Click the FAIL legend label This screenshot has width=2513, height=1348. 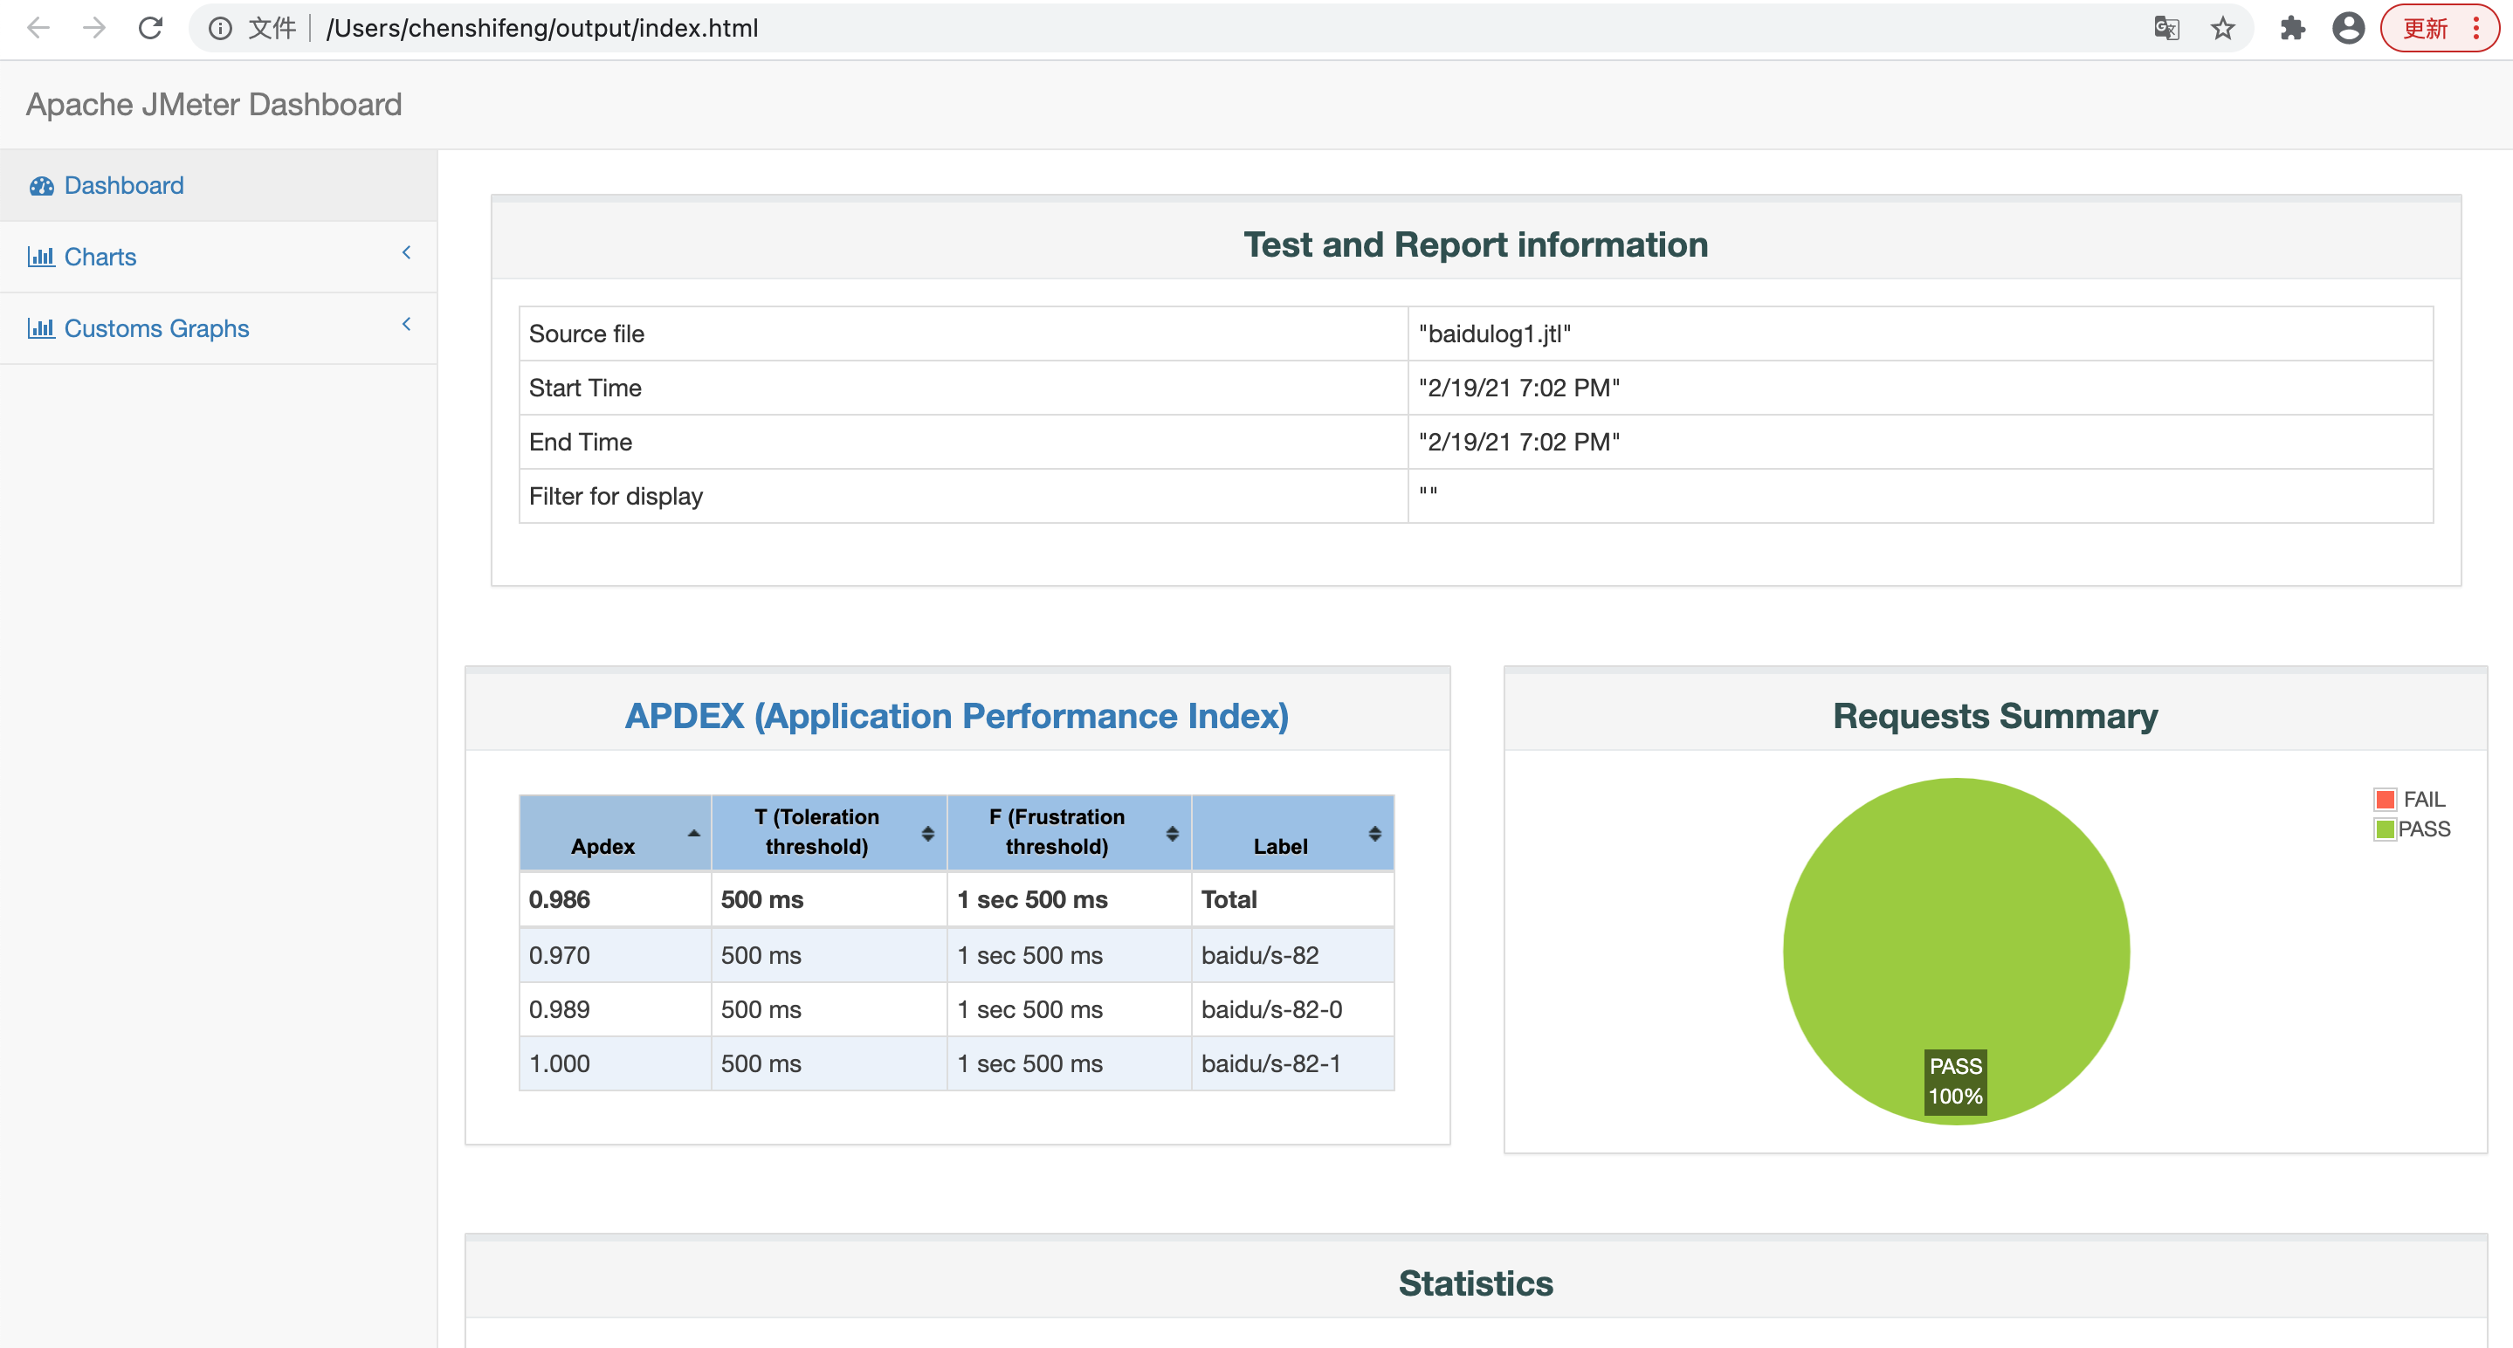click(x=2424, y=799)
